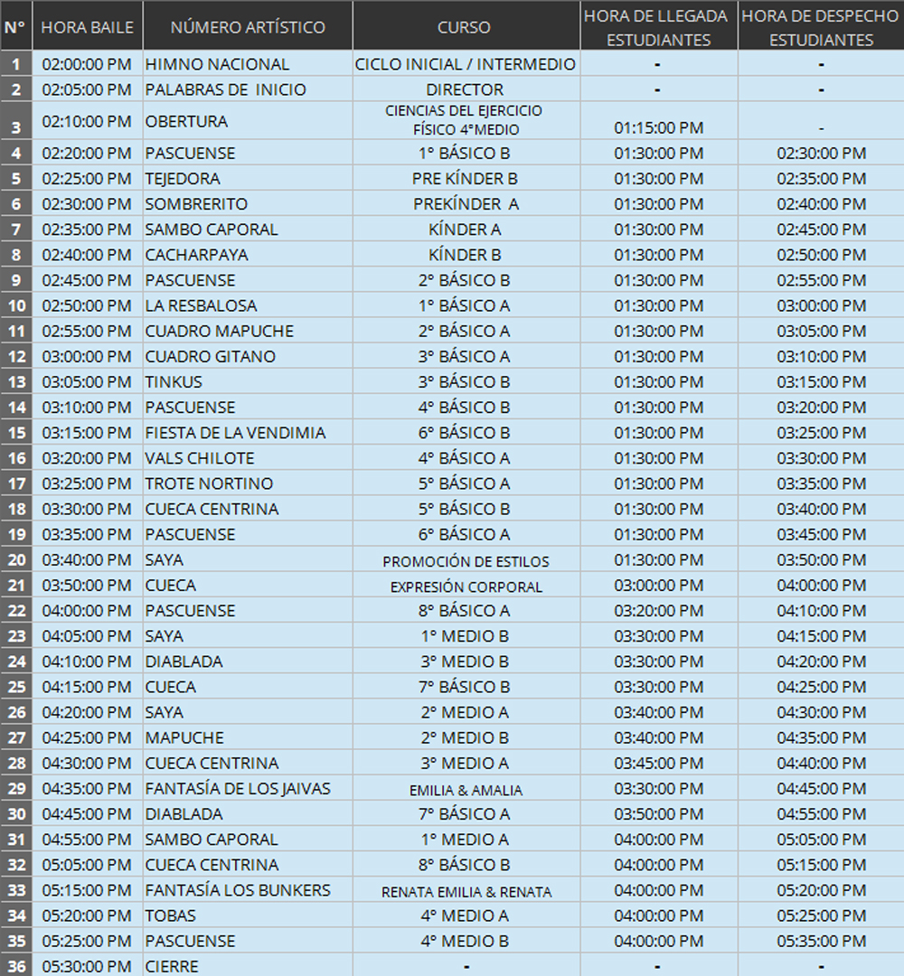Select the 'MAPUCHE' cell in row 27
Viewport: 904px width, 976px height.
coord(248,737)
